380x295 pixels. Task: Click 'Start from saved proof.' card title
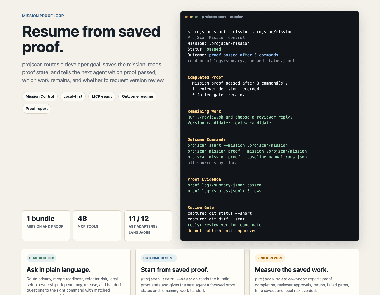coord(175,270)
